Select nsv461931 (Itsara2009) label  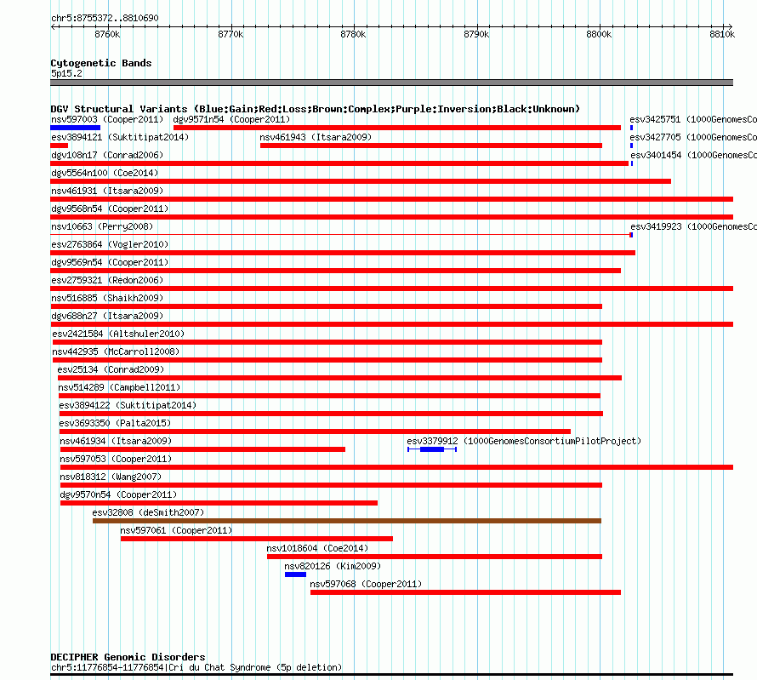(x=107, y=191)
